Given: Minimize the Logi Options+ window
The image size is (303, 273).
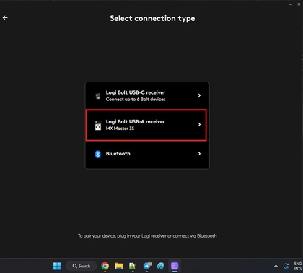Looking at the screenshot, I should click(291, 4).
